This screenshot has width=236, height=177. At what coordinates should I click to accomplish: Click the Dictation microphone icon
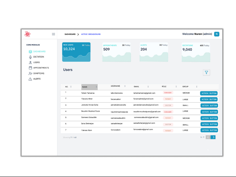point(31,57)
